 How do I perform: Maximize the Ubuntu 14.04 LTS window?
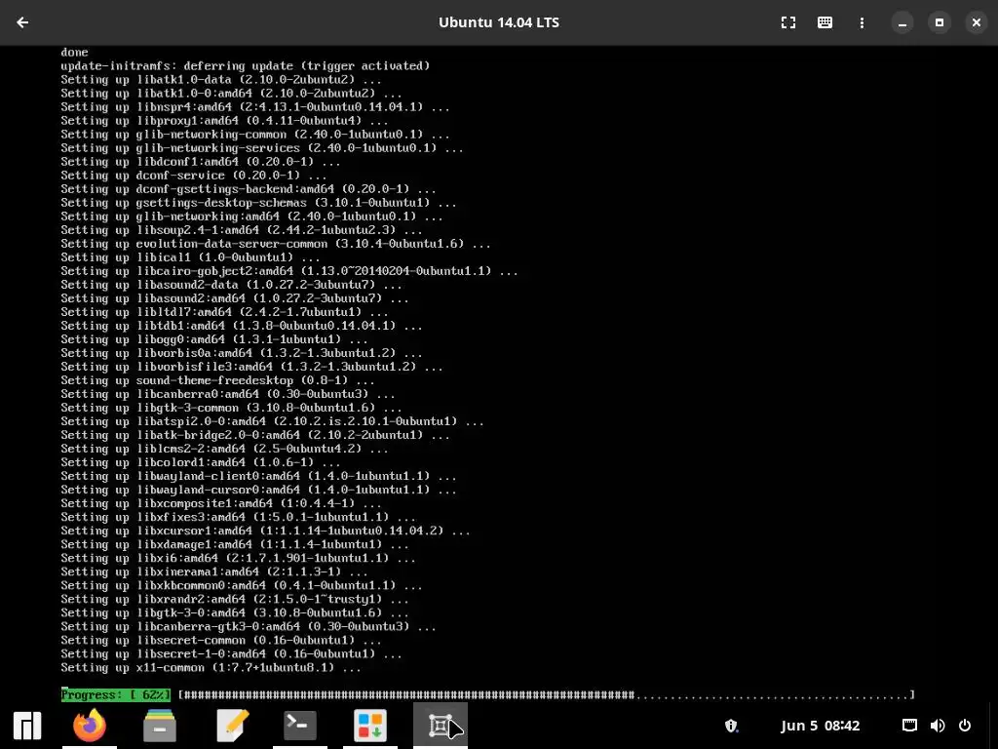[x=939, y=22]
